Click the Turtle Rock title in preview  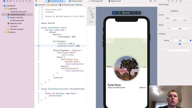click(114, 85)
